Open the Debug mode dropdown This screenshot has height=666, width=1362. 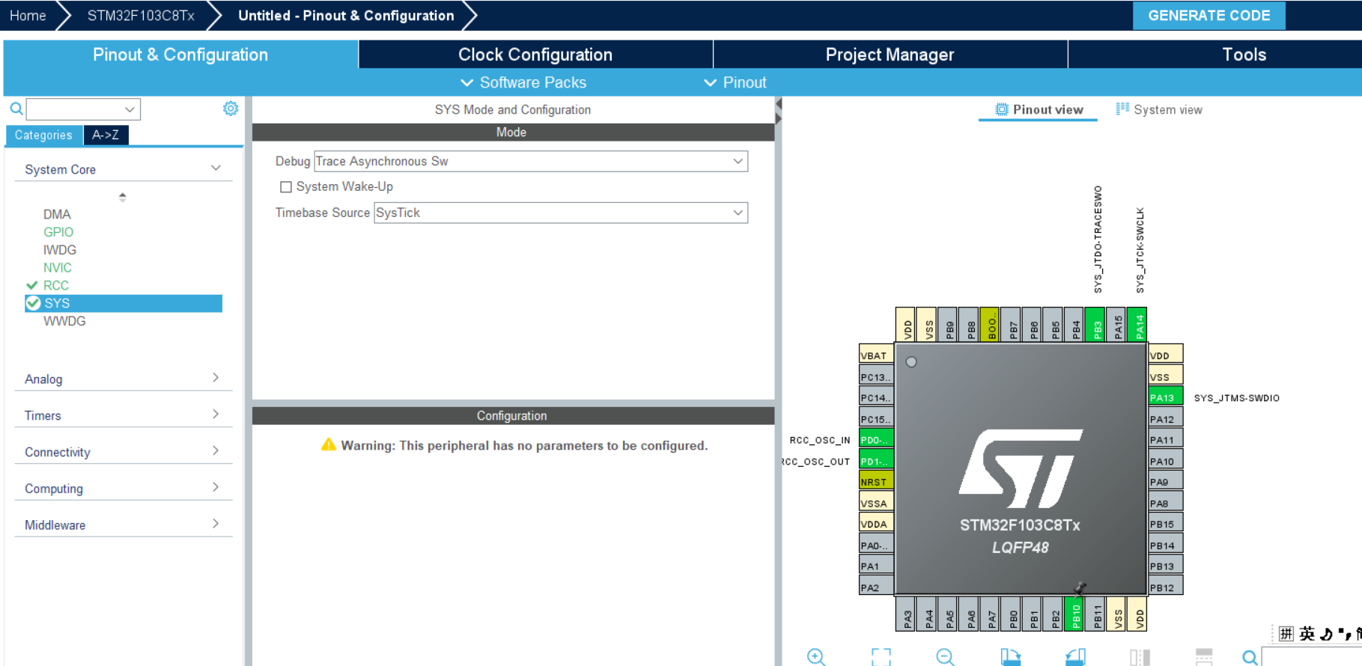point(530,162)
